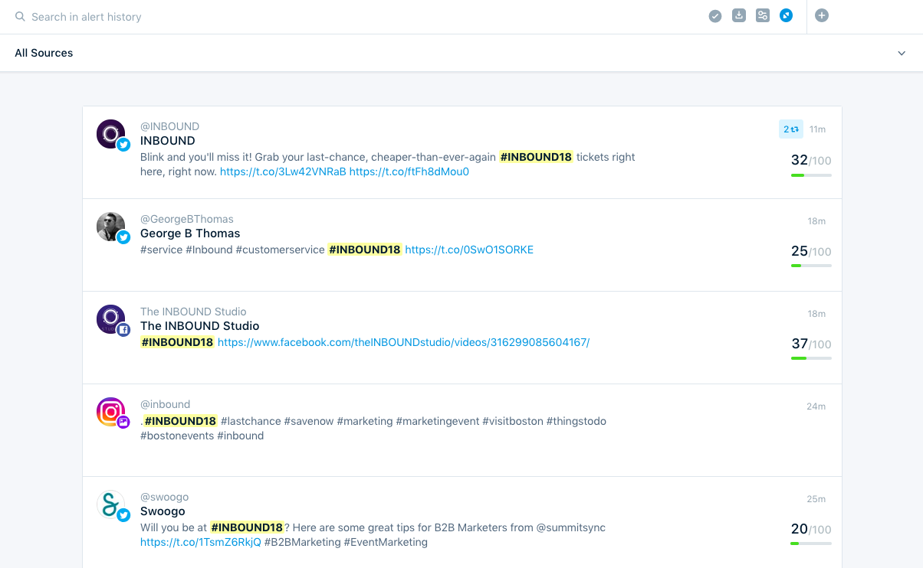Click the search in alert history field
The image size is (923, 568).
(x=87, y=17)
